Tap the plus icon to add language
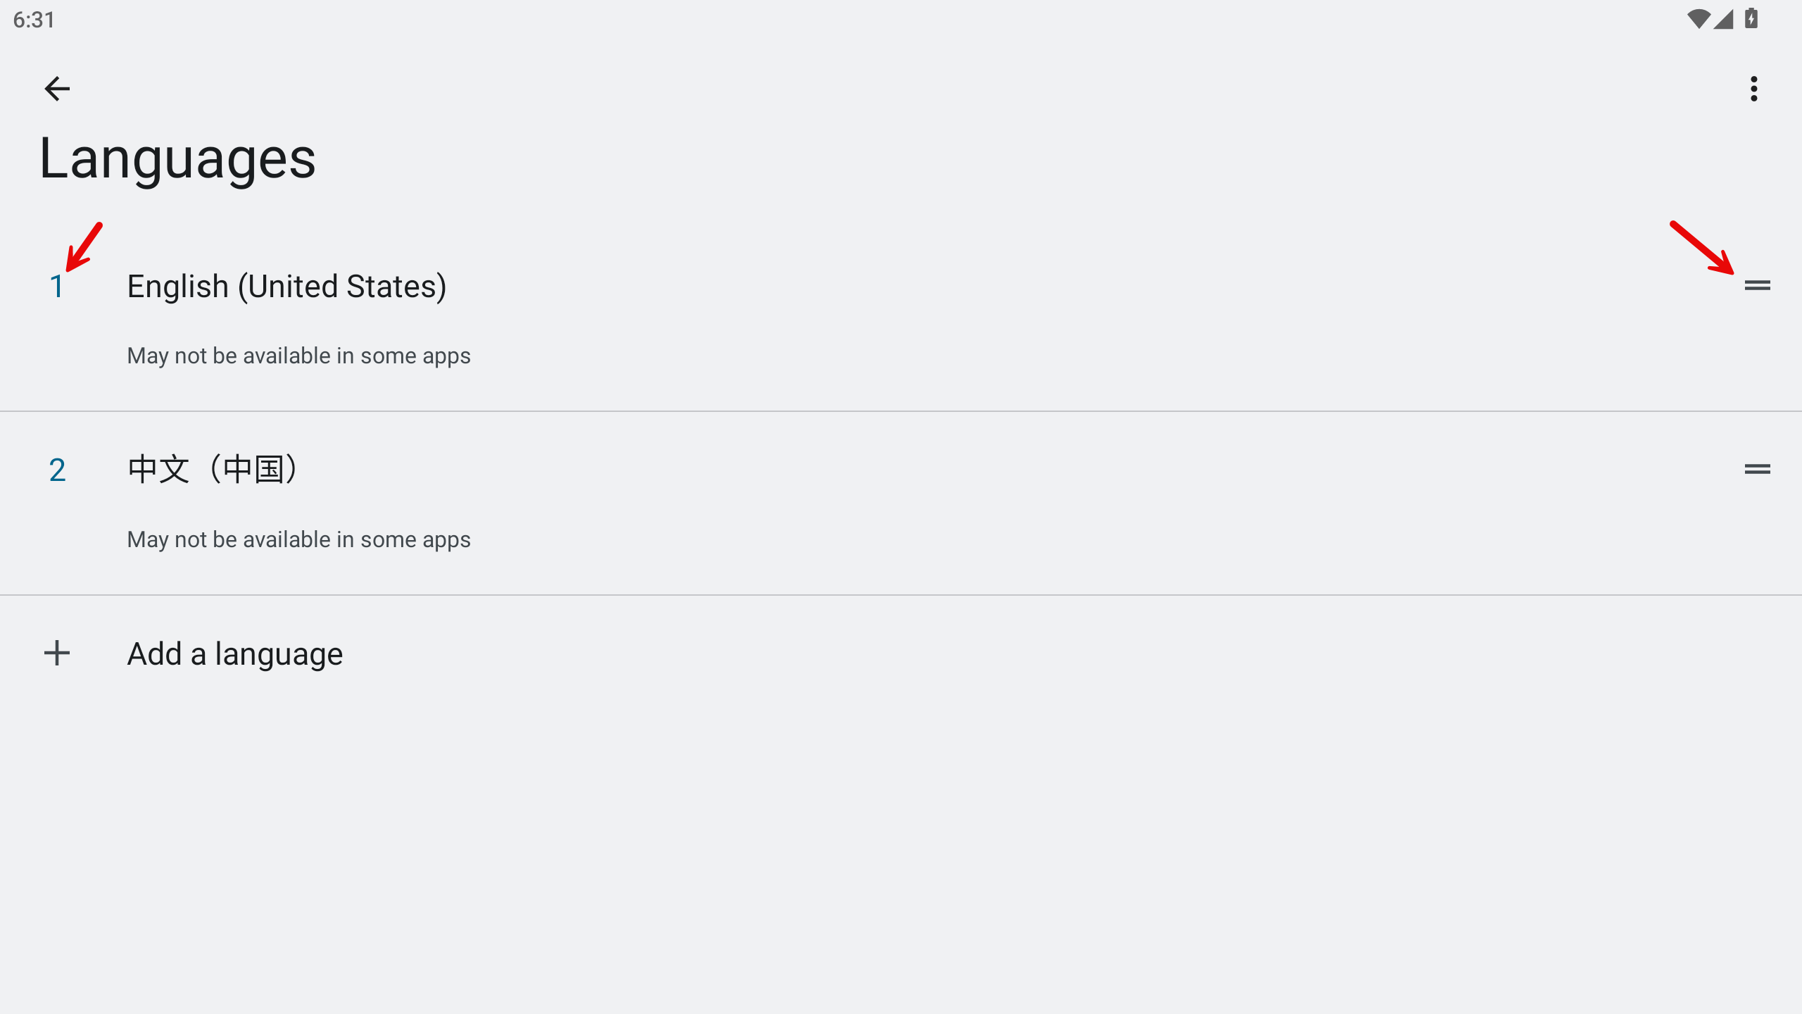This screenshot has height=1014, width=1802. 57,653
